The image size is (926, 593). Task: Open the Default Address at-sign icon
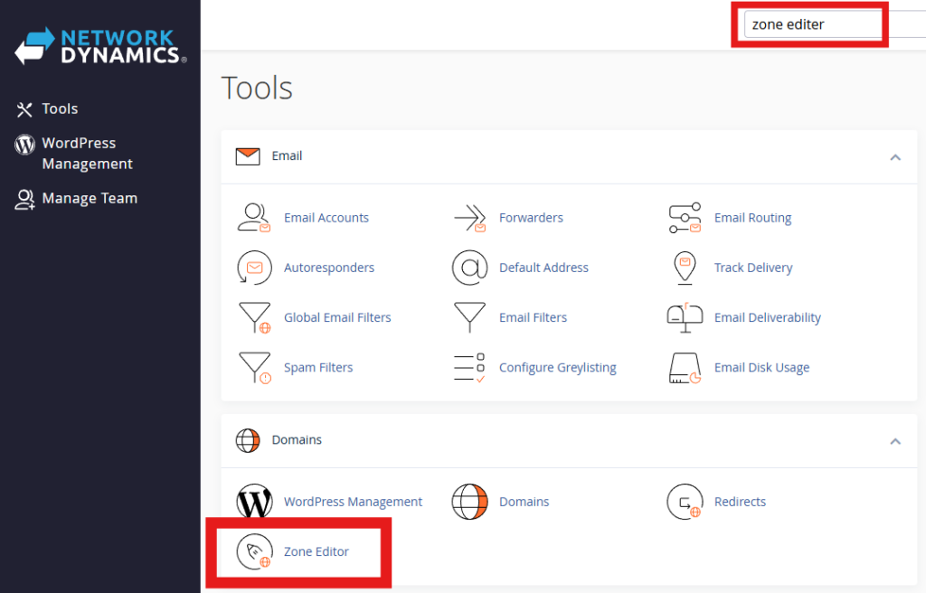(469, 268)
